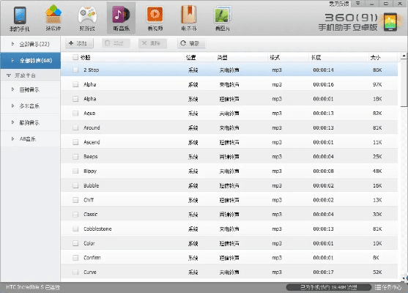Open the 装软件 install apps icon
Screen dimensions: 408x293
tap(53, 15)
